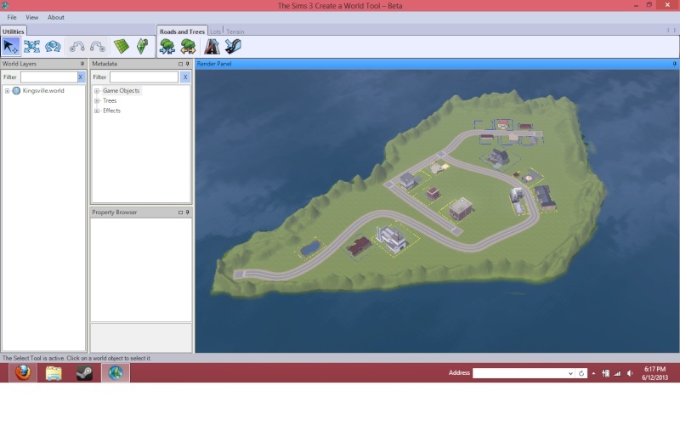
Task: Focus the Metadata filter field
Action: pyautogui.click(x=144, y=77)
